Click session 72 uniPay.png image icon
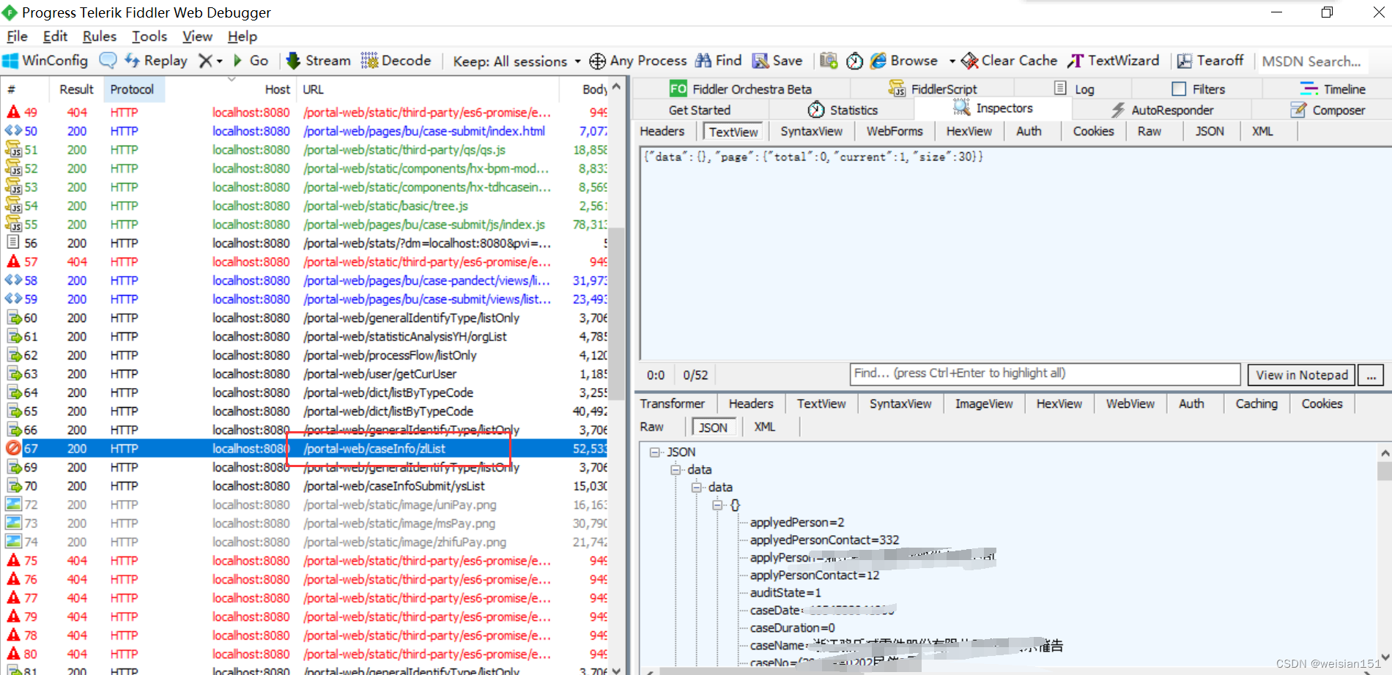This screenshot has width=1392, height=675. [13, 504]
